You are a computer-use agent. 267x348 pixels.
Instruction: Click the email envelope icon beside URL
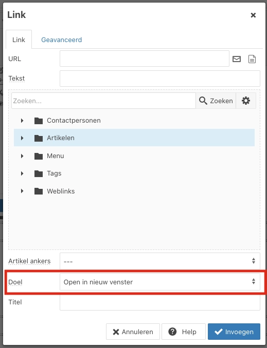(x=237, y=59)
